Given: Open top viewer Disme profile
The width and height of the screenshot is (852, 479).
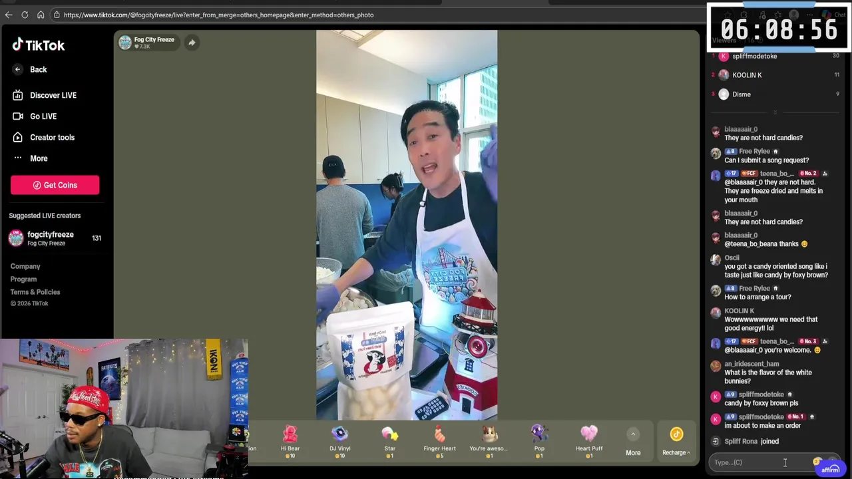Looking at the screenshot, I should click(x=741, y=94).
